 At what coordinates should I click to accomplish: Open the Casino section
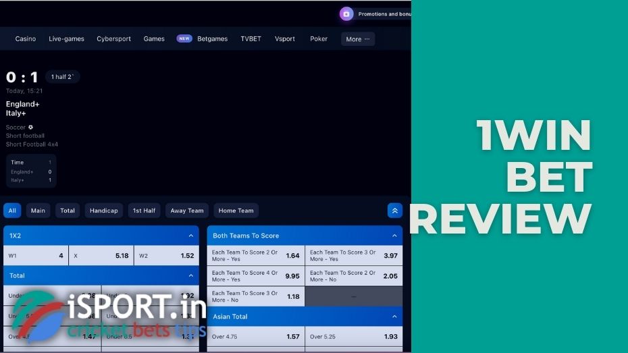coord(25,39)
